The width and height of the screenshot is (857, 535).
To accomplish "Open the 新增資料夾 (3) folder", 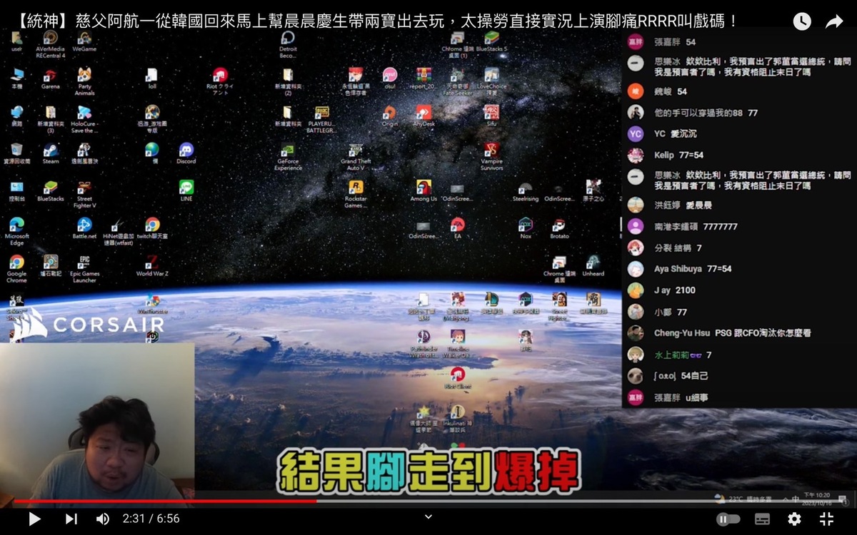I will 51,118.
